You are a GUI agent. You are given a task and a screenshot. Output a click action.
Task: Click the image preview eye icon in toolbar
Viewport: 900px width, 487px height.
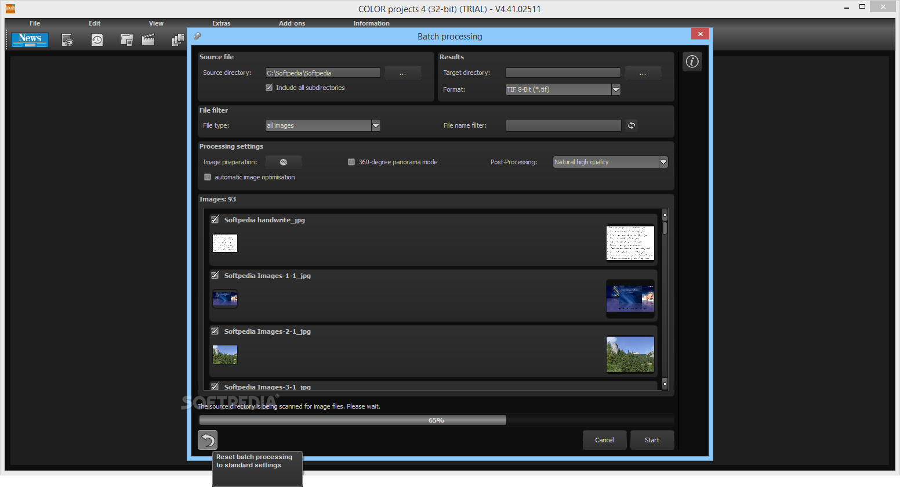pos(68,40)
